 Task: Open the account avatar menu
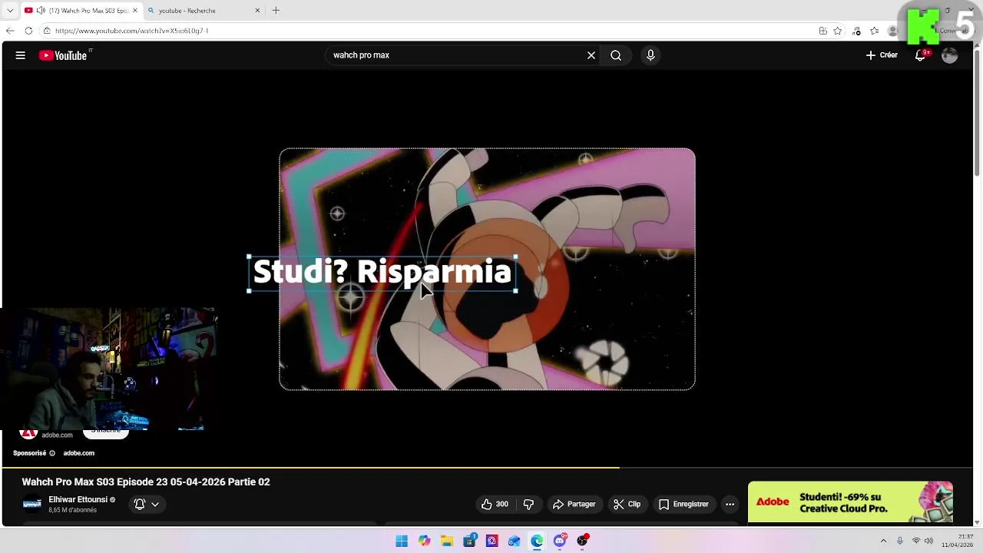[950, 55]
